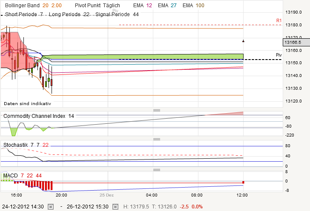Click the EMA 27 indicator label
The height and width of the screenshot is (211, 310).
coord(167,6)
